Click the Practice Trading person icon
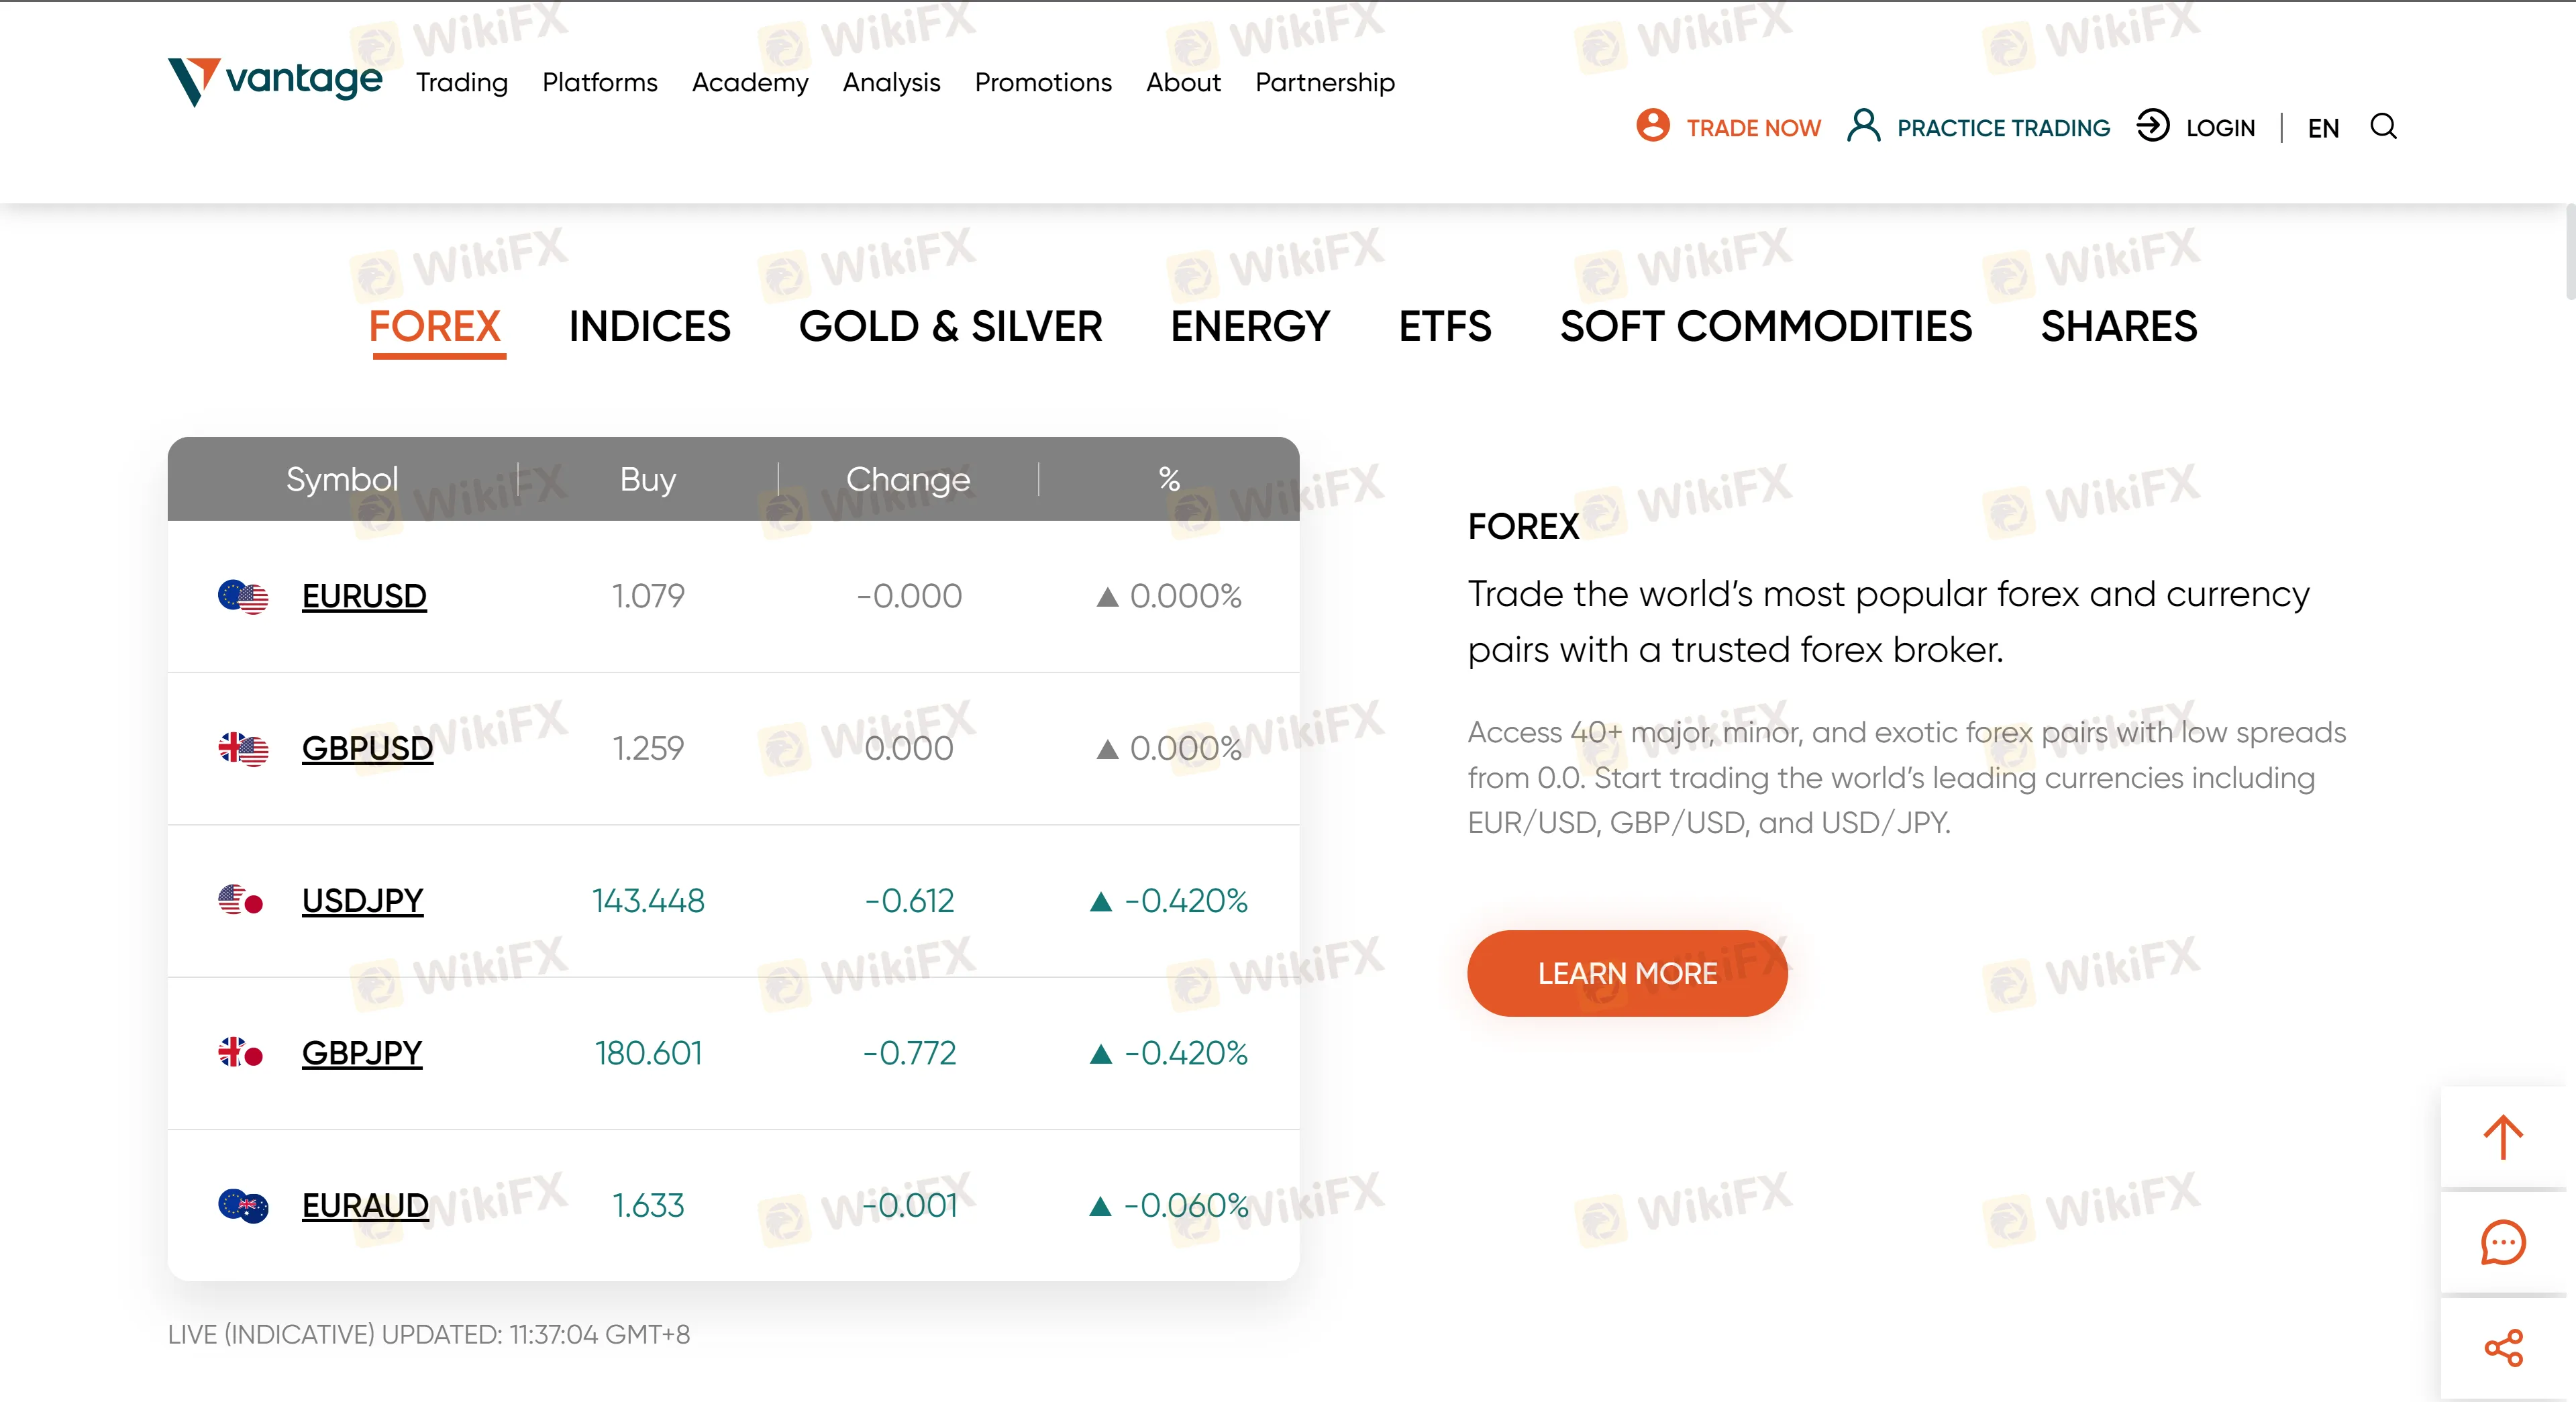The height and width of the screenshot is (1402, 2576). [x=1863, y=126]
